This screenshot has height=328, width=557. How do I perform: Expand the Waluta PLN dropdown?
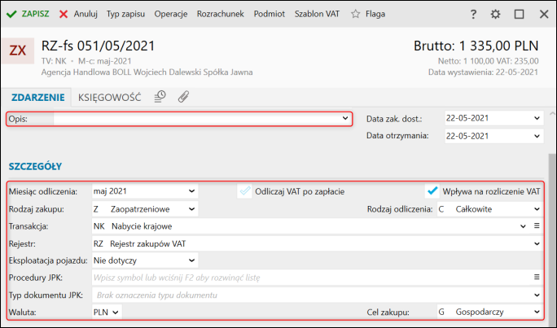pos(115,313)
